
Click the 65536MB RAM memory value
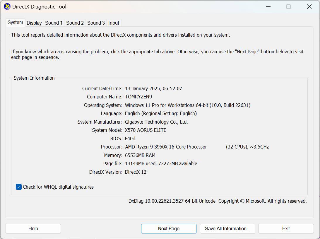(x=140, y=155)
